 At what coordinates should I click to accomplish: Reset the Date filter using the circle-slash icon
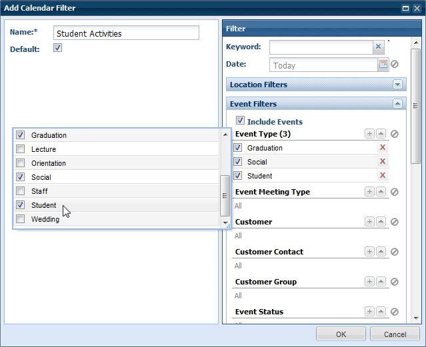point(395,65)
